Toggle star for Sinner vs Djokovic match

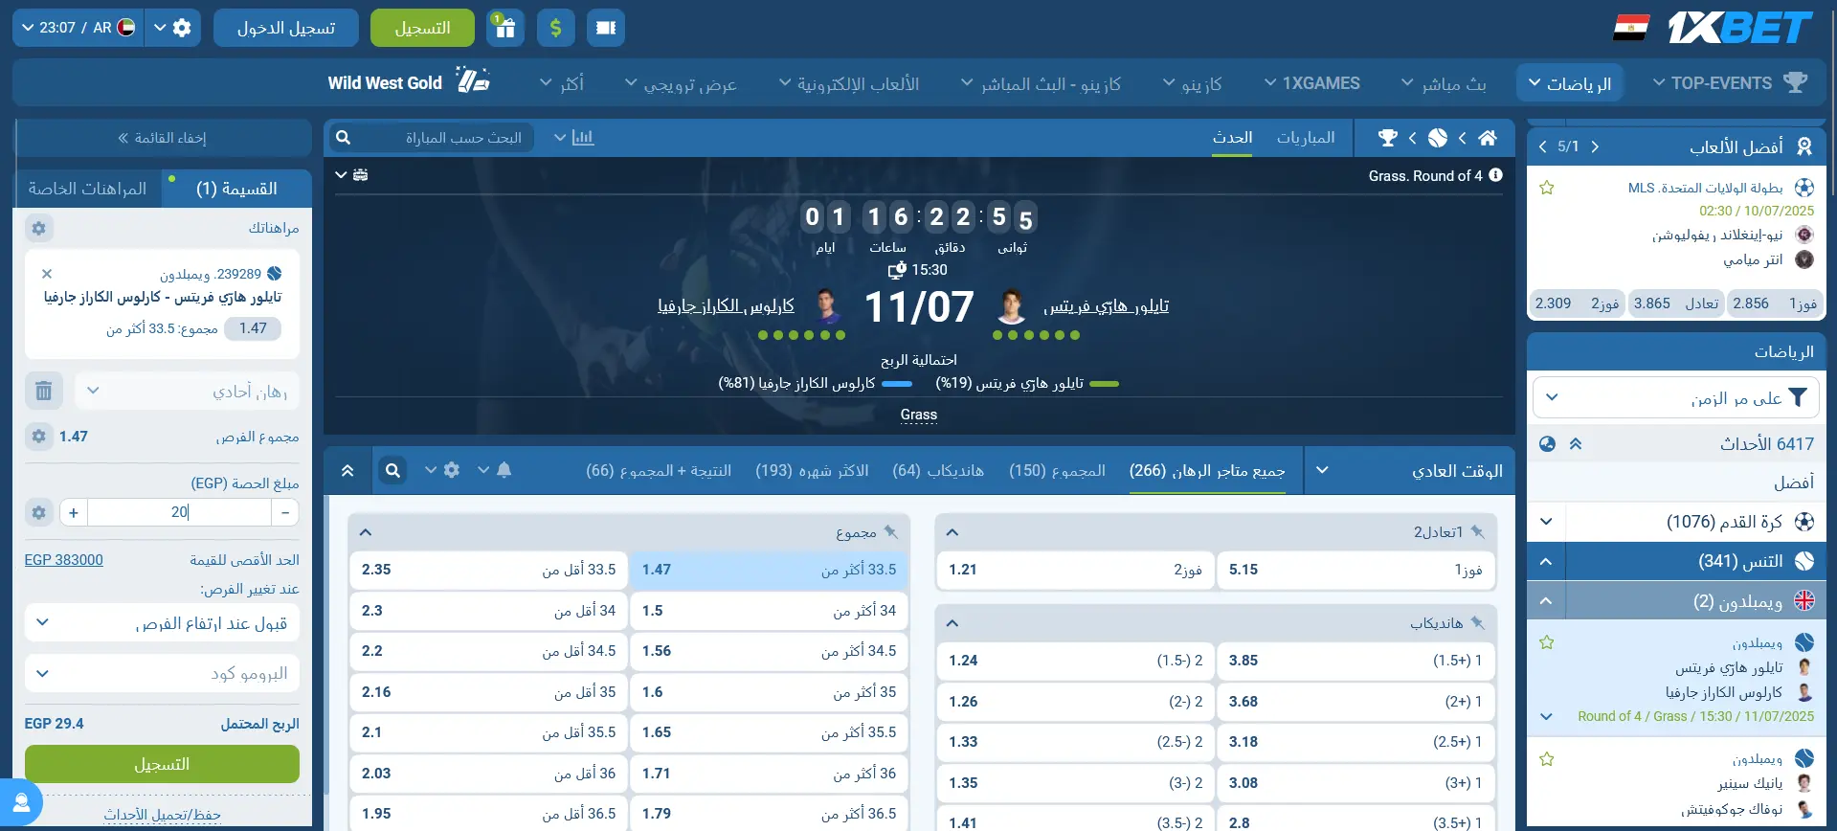tap(1546, 759)
